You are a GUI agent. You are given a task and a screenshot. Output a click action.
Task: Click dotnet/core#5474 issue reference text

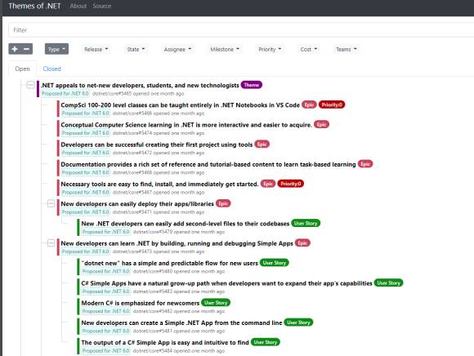click(132, 133)
